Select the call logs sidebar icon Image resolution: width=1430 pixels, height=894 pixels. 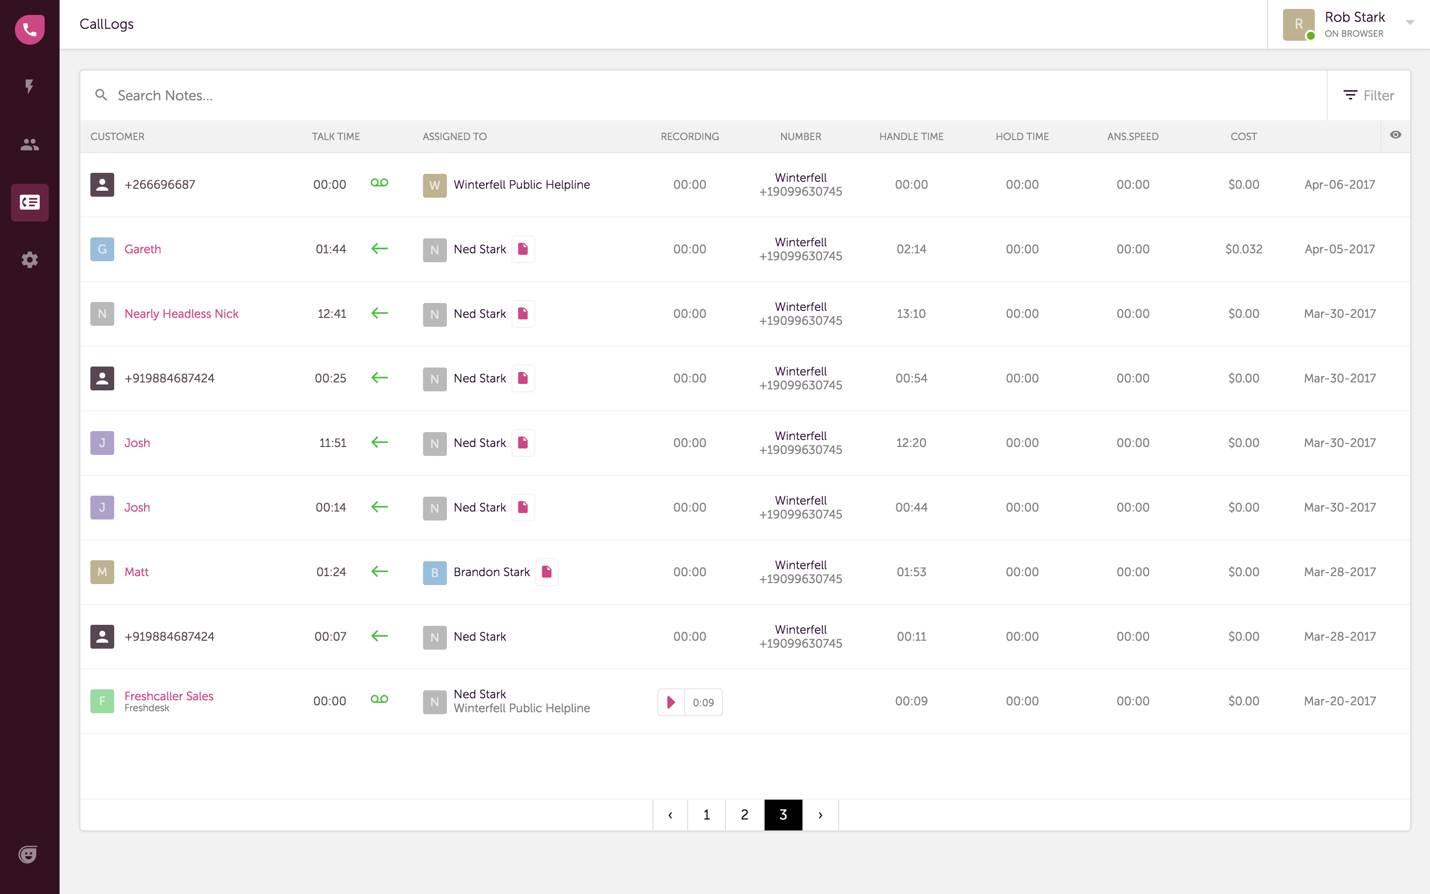tap(30, 202)
